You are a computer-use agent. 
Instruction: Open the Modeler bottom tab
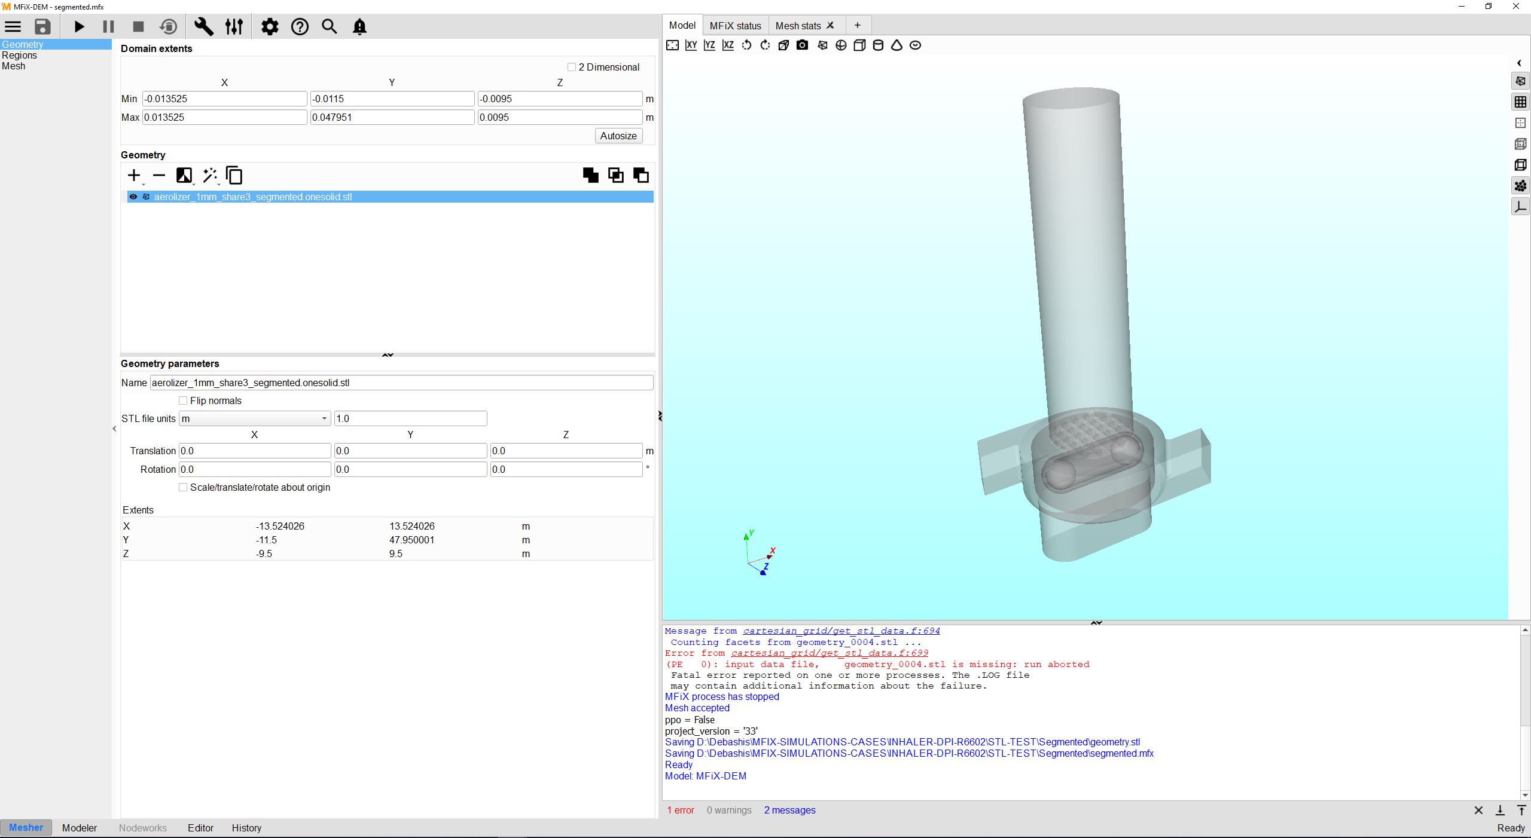tap(79, 828)
